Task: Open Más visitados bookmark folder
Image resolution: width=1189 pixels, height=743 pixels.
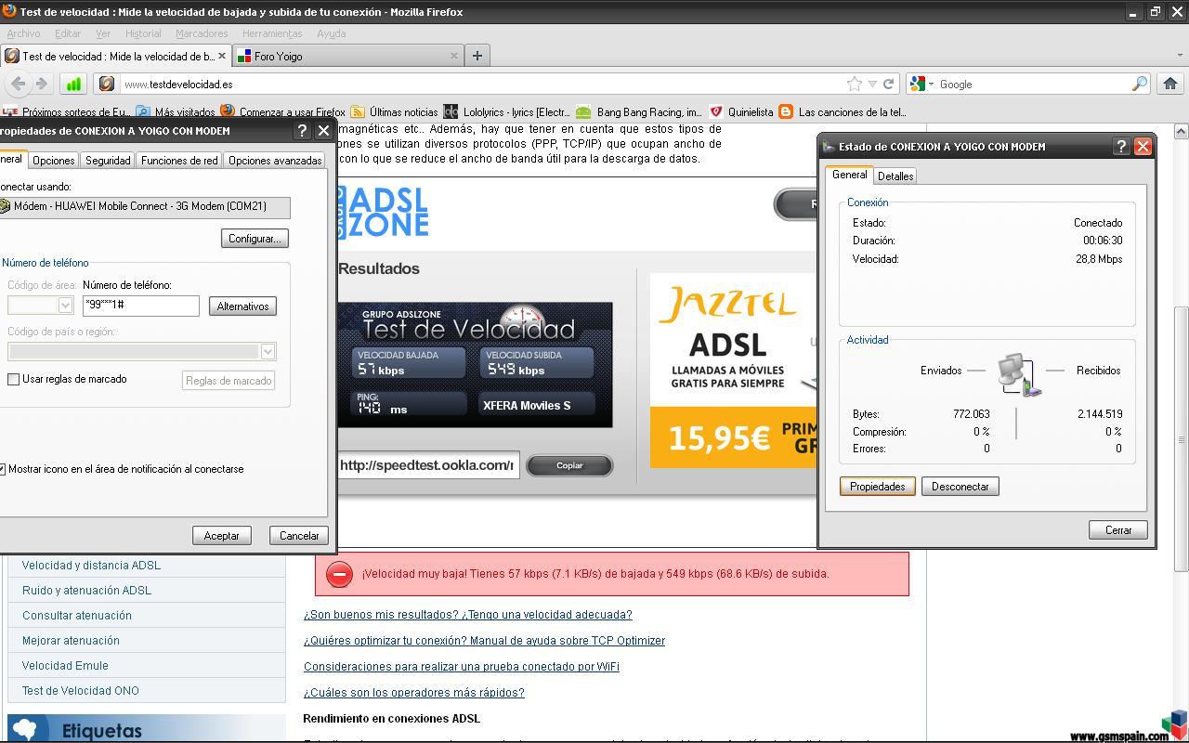Action: point(176,112)
